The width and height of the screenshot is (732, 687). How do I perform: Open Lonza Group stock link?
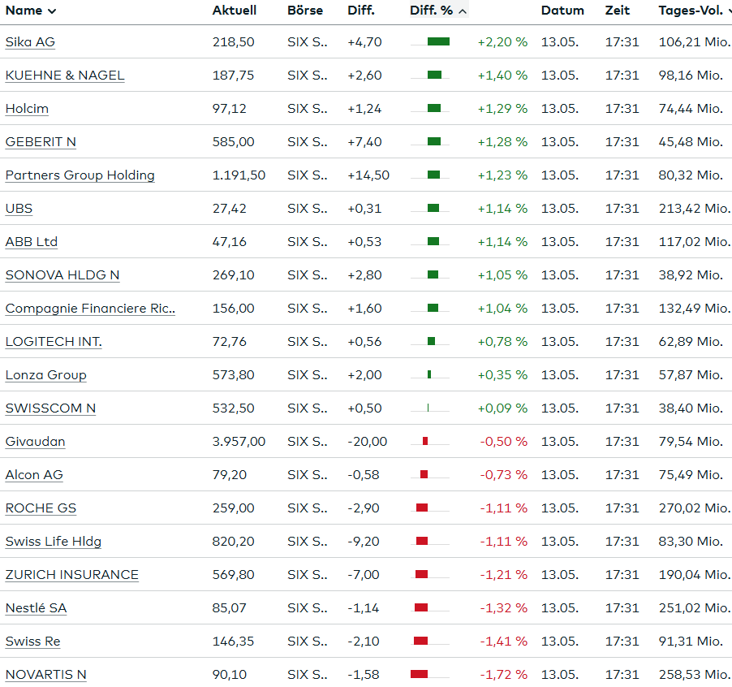click(45, 375)
